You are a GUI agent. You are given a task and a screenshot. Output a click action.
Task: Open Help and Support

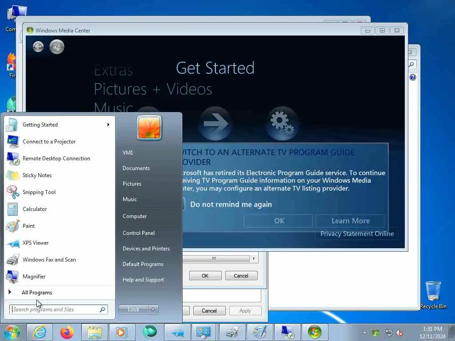pos(143,280)
